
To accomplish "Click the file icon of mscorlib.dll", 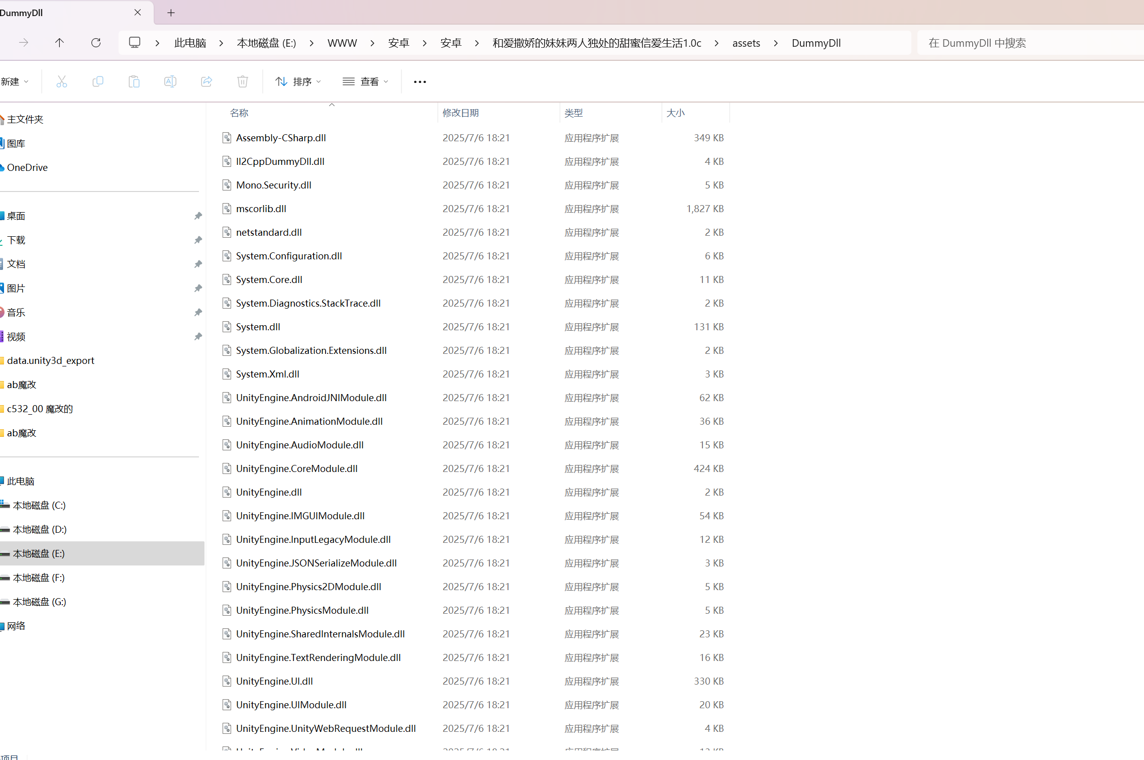I will coord(227,209).
